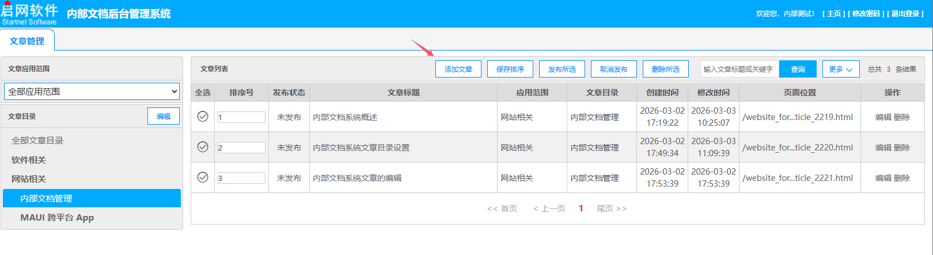The width and height of the screenshot is (933, 255).
Task: Click the 排序号 column header
Action: pos(241,92)
